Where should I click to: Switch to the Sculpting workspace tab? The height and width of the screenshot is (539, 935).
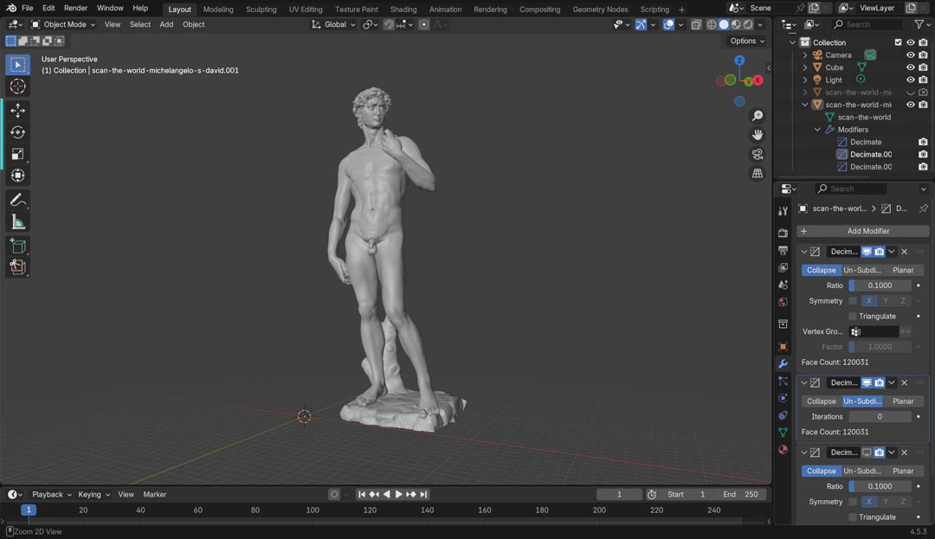261,10
